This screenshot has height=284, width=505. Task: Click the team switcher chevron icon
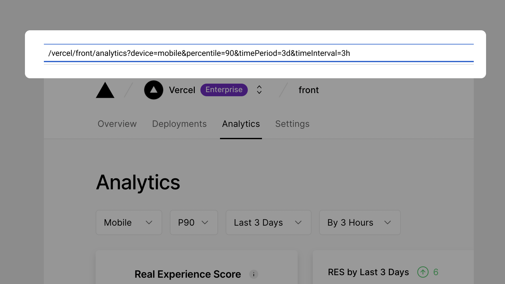(x=258, y=90)
